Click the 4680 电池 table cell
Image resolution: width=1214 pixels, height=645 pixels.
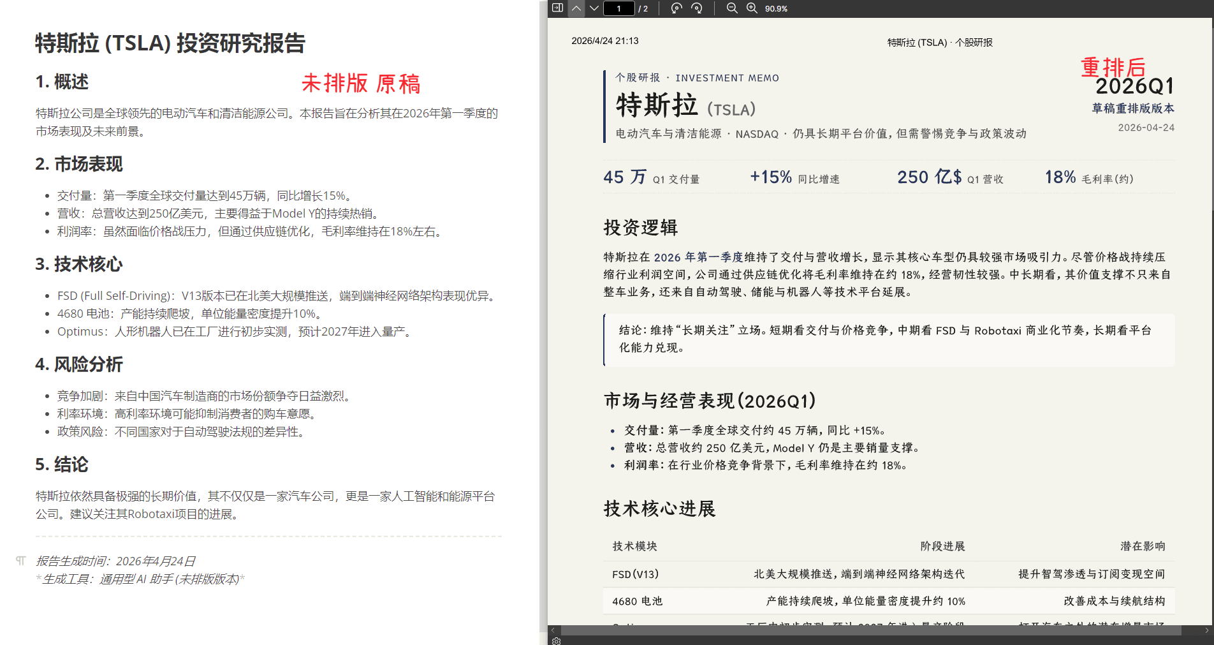tap(638, 601)
